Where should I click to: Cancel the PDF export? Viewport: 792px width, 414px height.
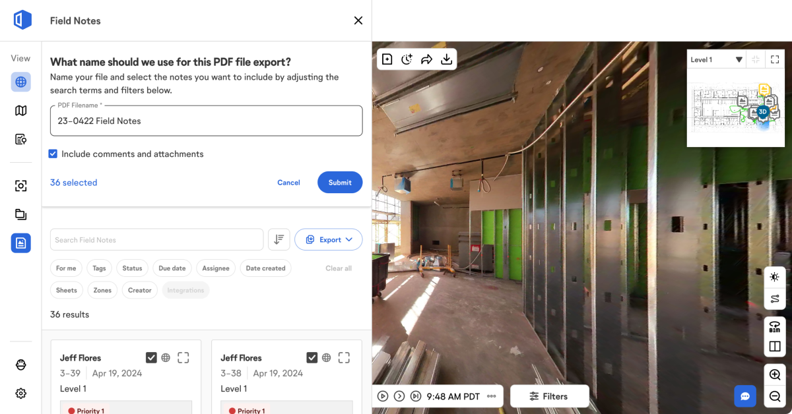point(288,183)
